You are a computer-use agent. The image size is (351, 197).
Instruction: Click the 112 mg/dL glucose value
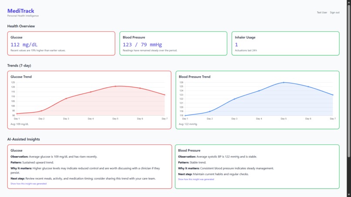pyautogui.click(x=24, y=45)
